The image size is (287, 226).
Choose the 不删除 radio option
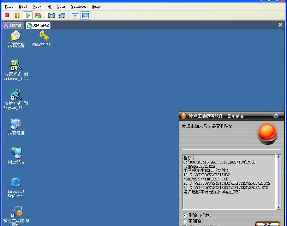(x=185, y=221)
